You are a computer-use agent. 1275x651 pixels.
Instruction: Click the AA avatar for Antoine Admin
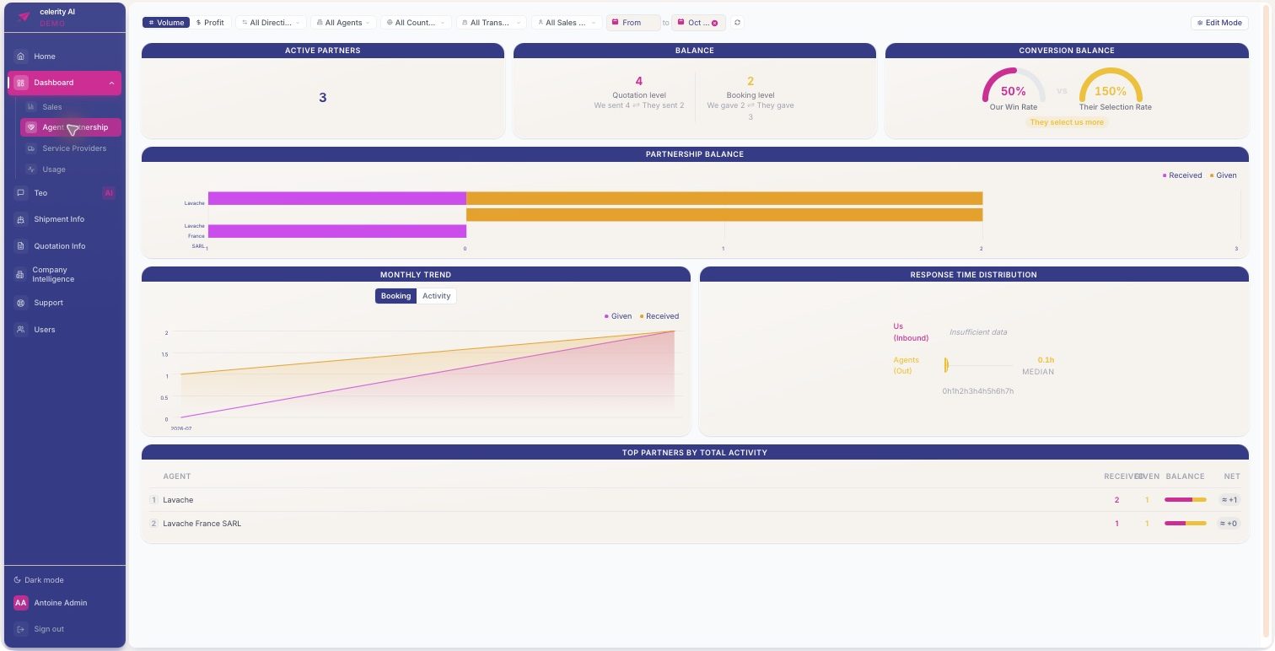click(21, 603)
